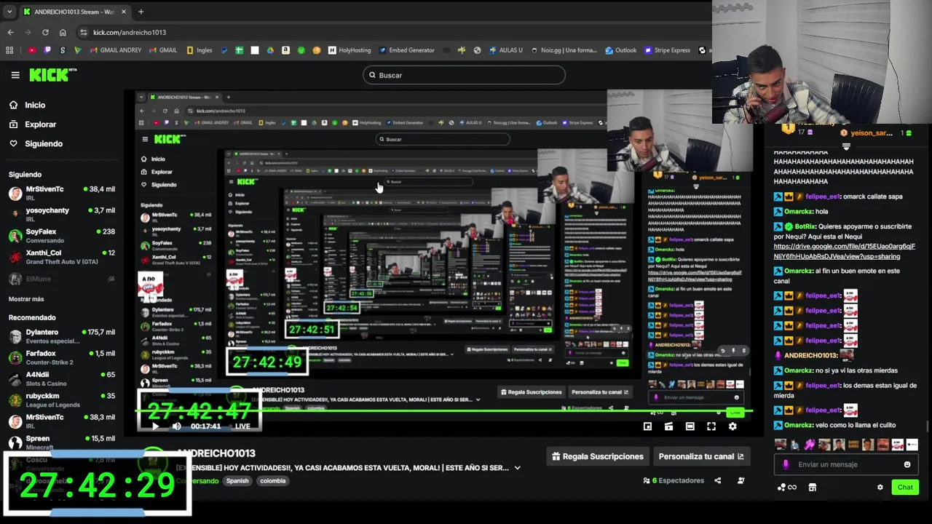Screen dimensions: 932x524
Task: Open the Outlook bookmark
Action: (620, 50)
